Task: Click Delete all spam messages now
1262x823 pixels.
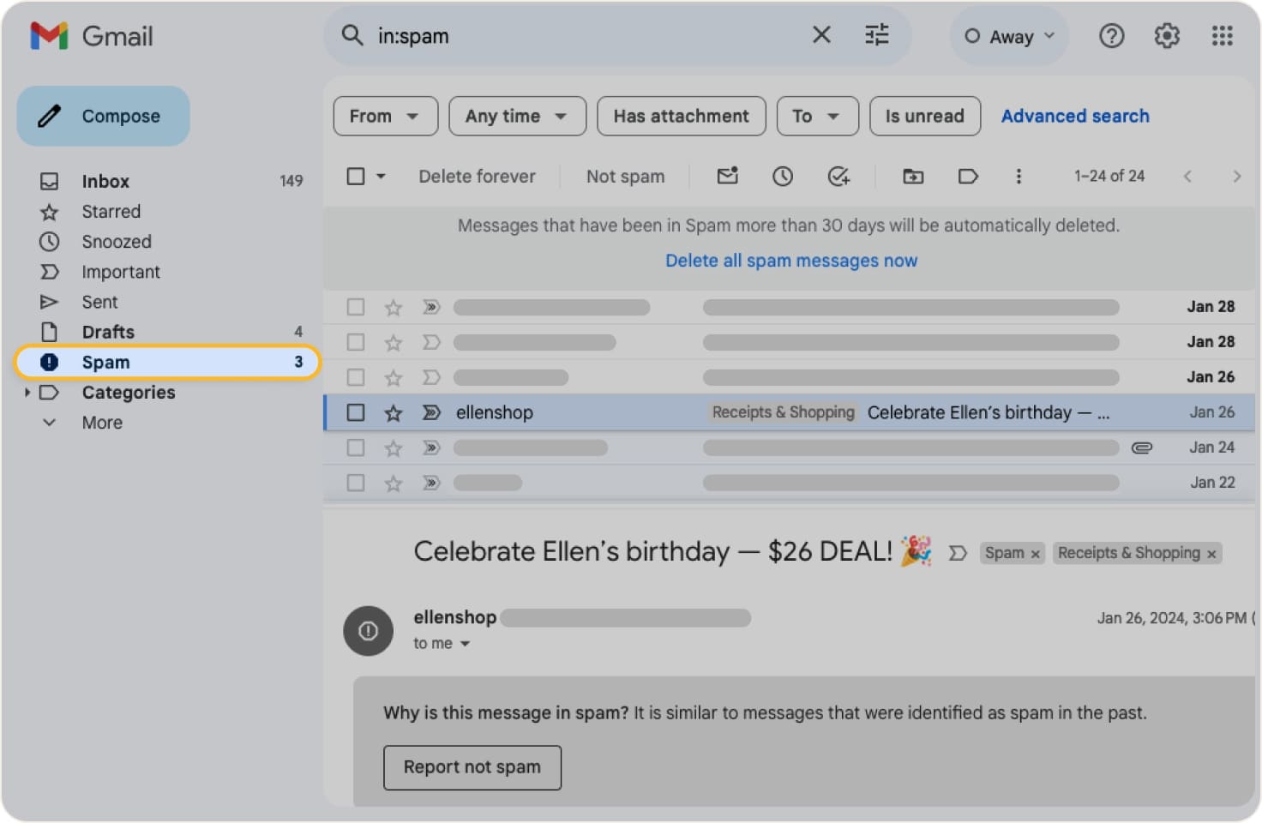Action: click(790, 260)
